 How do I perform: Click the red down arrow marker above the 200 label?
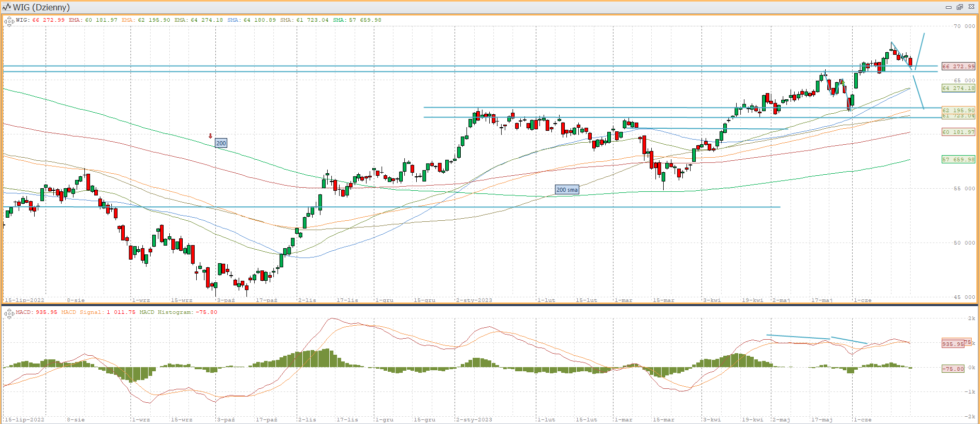[x=210, y=136]
